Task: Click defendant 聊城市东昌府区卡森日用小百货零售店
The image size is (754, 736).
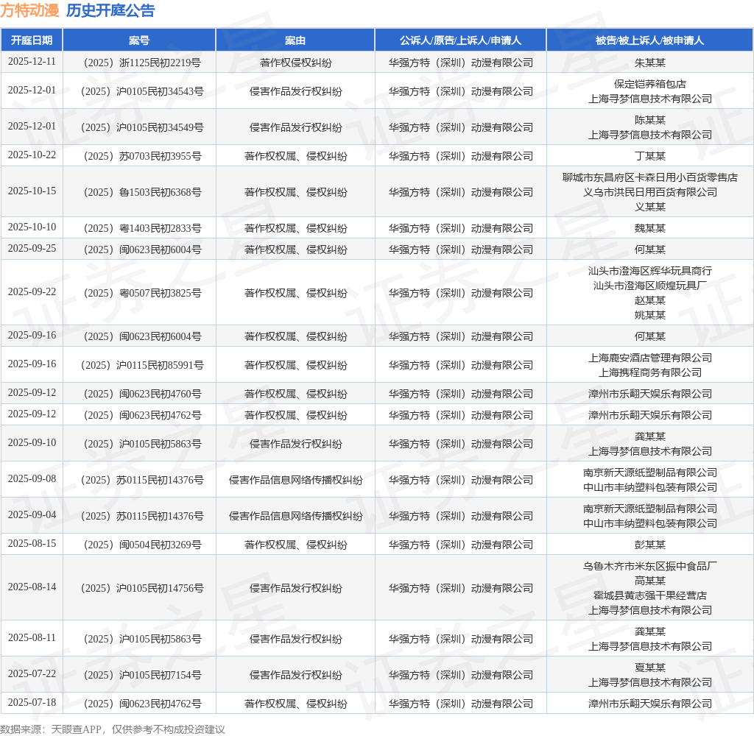Action: tap(649, 177)
